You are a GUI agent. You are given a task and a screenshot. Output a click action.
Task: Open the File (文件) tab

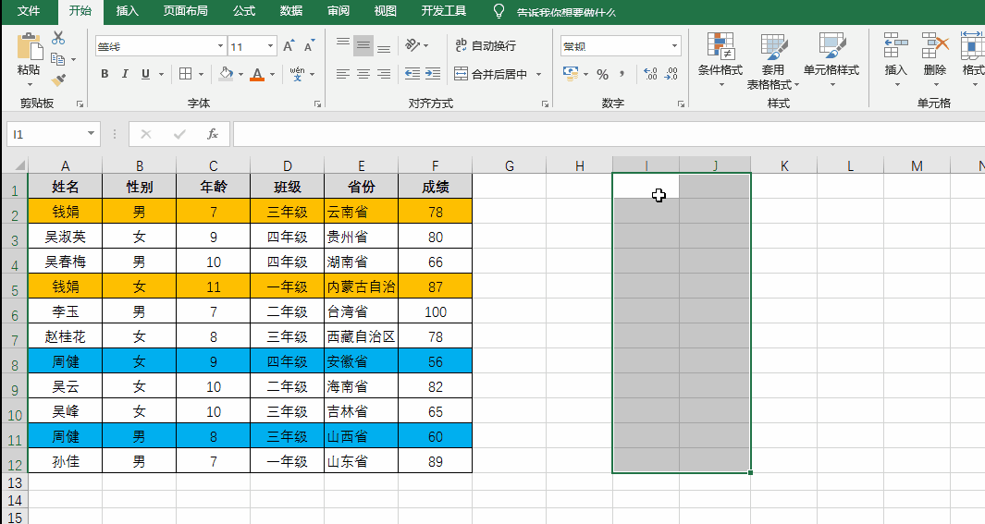point(29,11)
